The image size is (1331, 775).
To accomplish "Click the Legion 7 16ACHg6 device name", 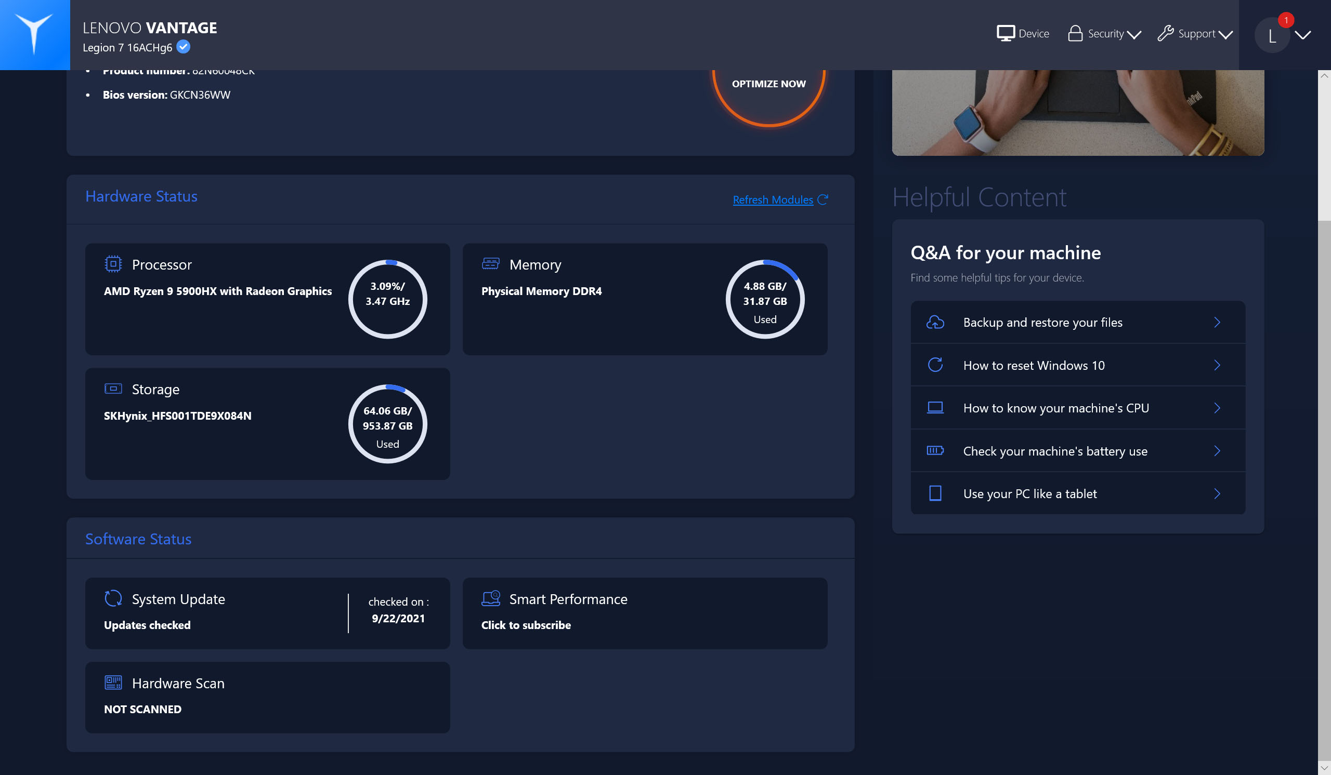I will pos(127,47).
